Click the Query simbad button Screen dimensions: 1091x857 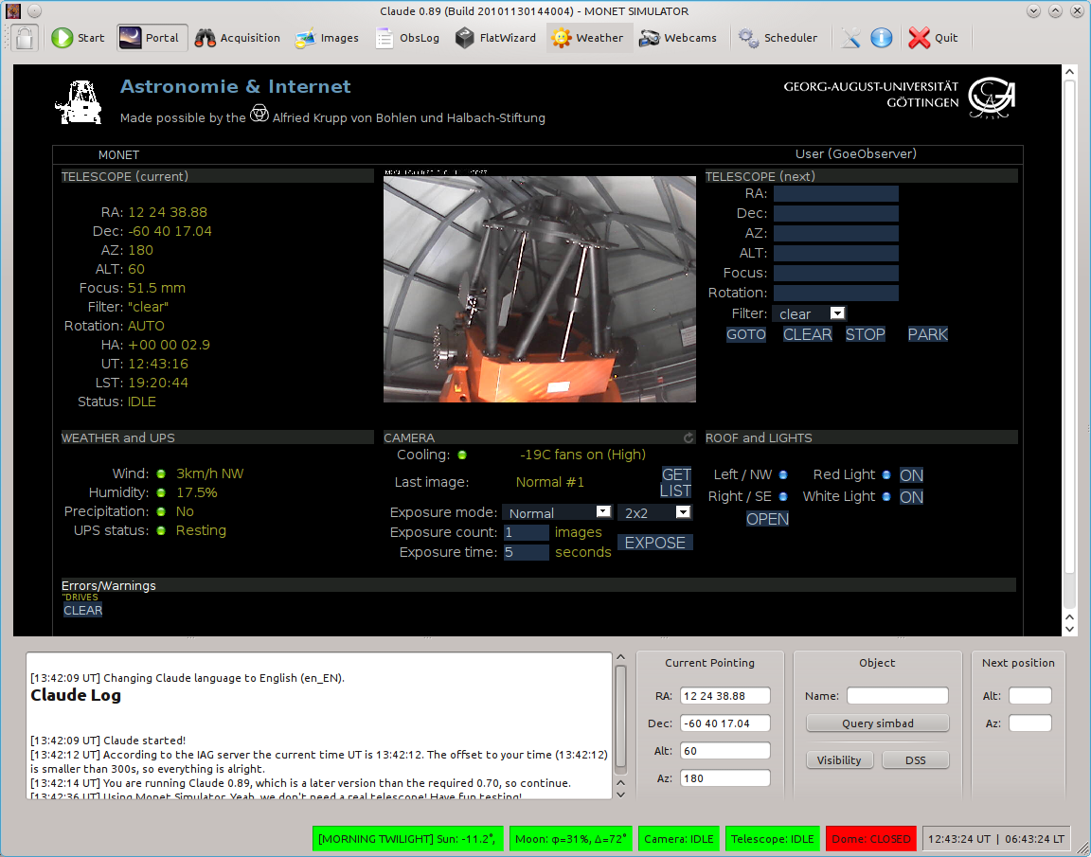coord(877,723)
